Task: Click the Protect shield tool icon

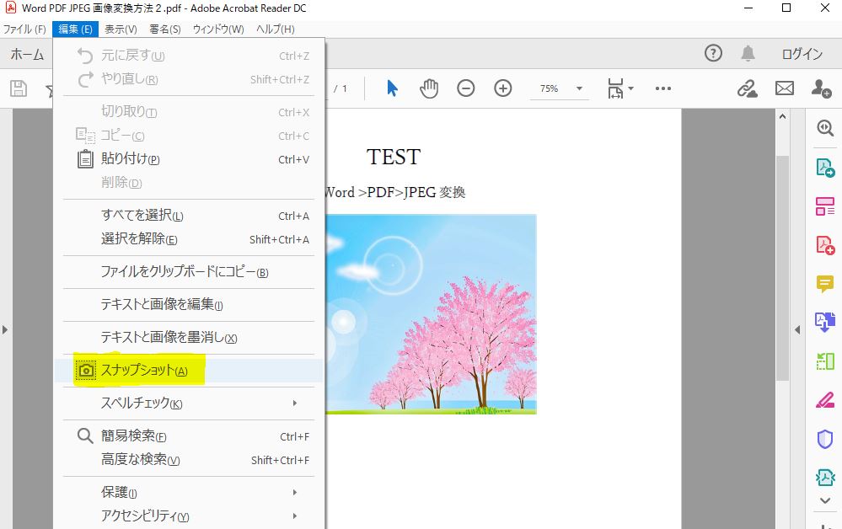Action: [825, 439]
